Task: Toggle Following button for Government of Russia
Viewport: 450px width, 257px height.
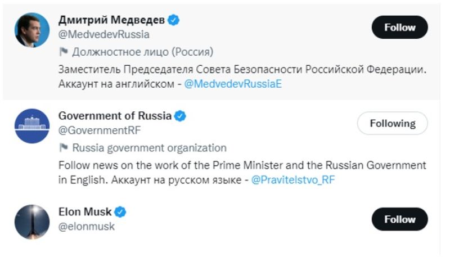Action: click(x=392, y=123)
